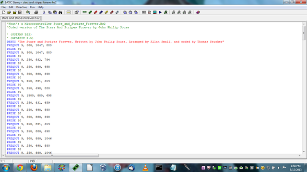
Task: Open Debug Terminal #4 icon
Action: point(190,12)
